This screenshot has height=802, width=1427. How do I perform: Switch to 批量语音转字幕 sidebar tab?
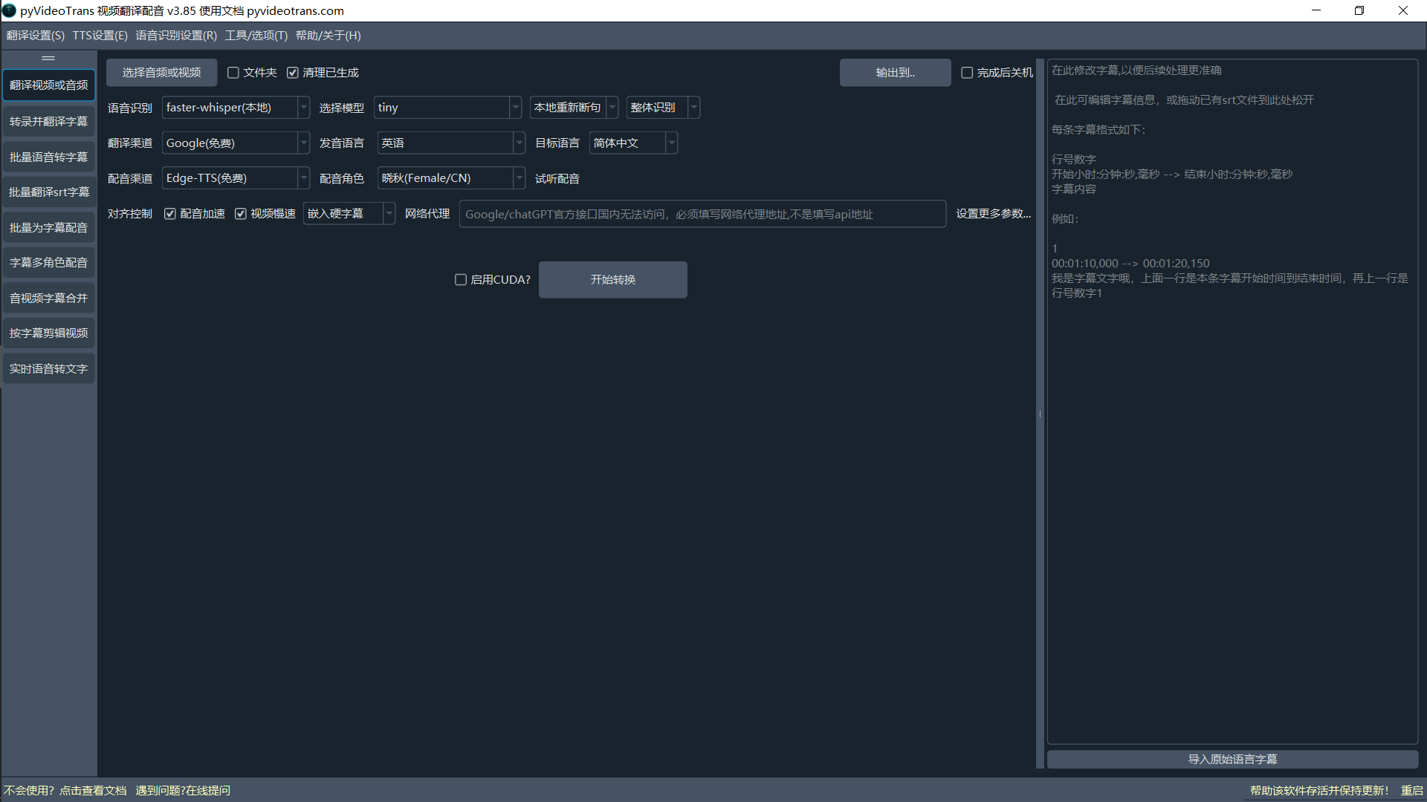pos(48,157)
